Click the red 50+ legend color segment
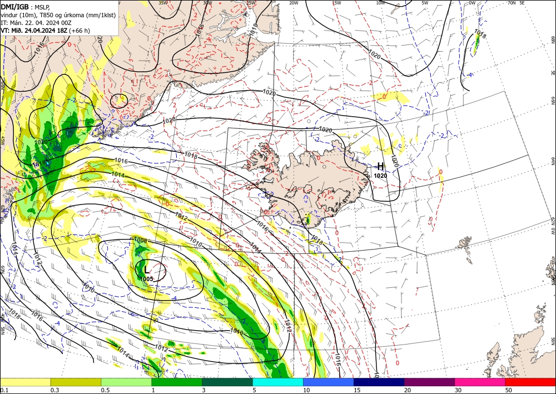Image resolution: width=556 pixels, height=394 pixels. click(x=530, y=382)
